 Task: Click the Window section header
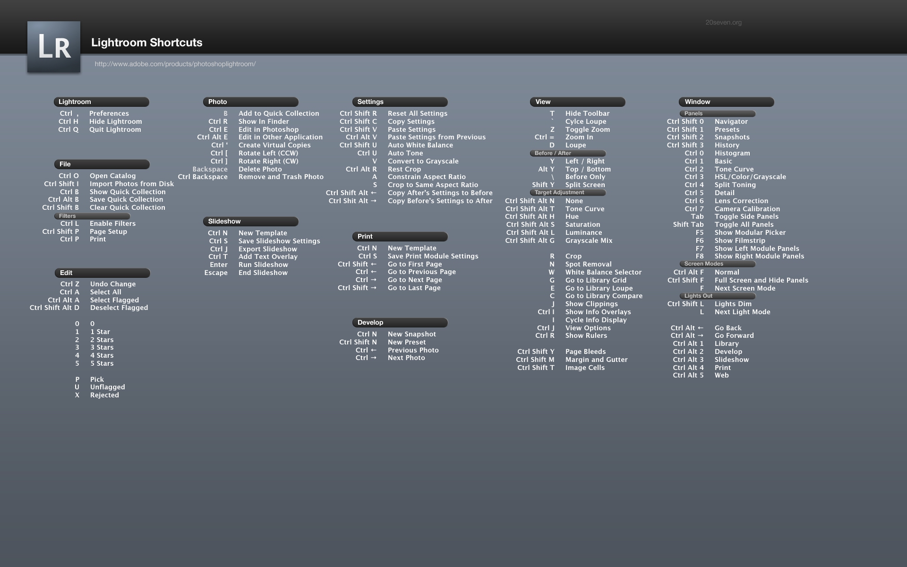(x=726, y=102)
